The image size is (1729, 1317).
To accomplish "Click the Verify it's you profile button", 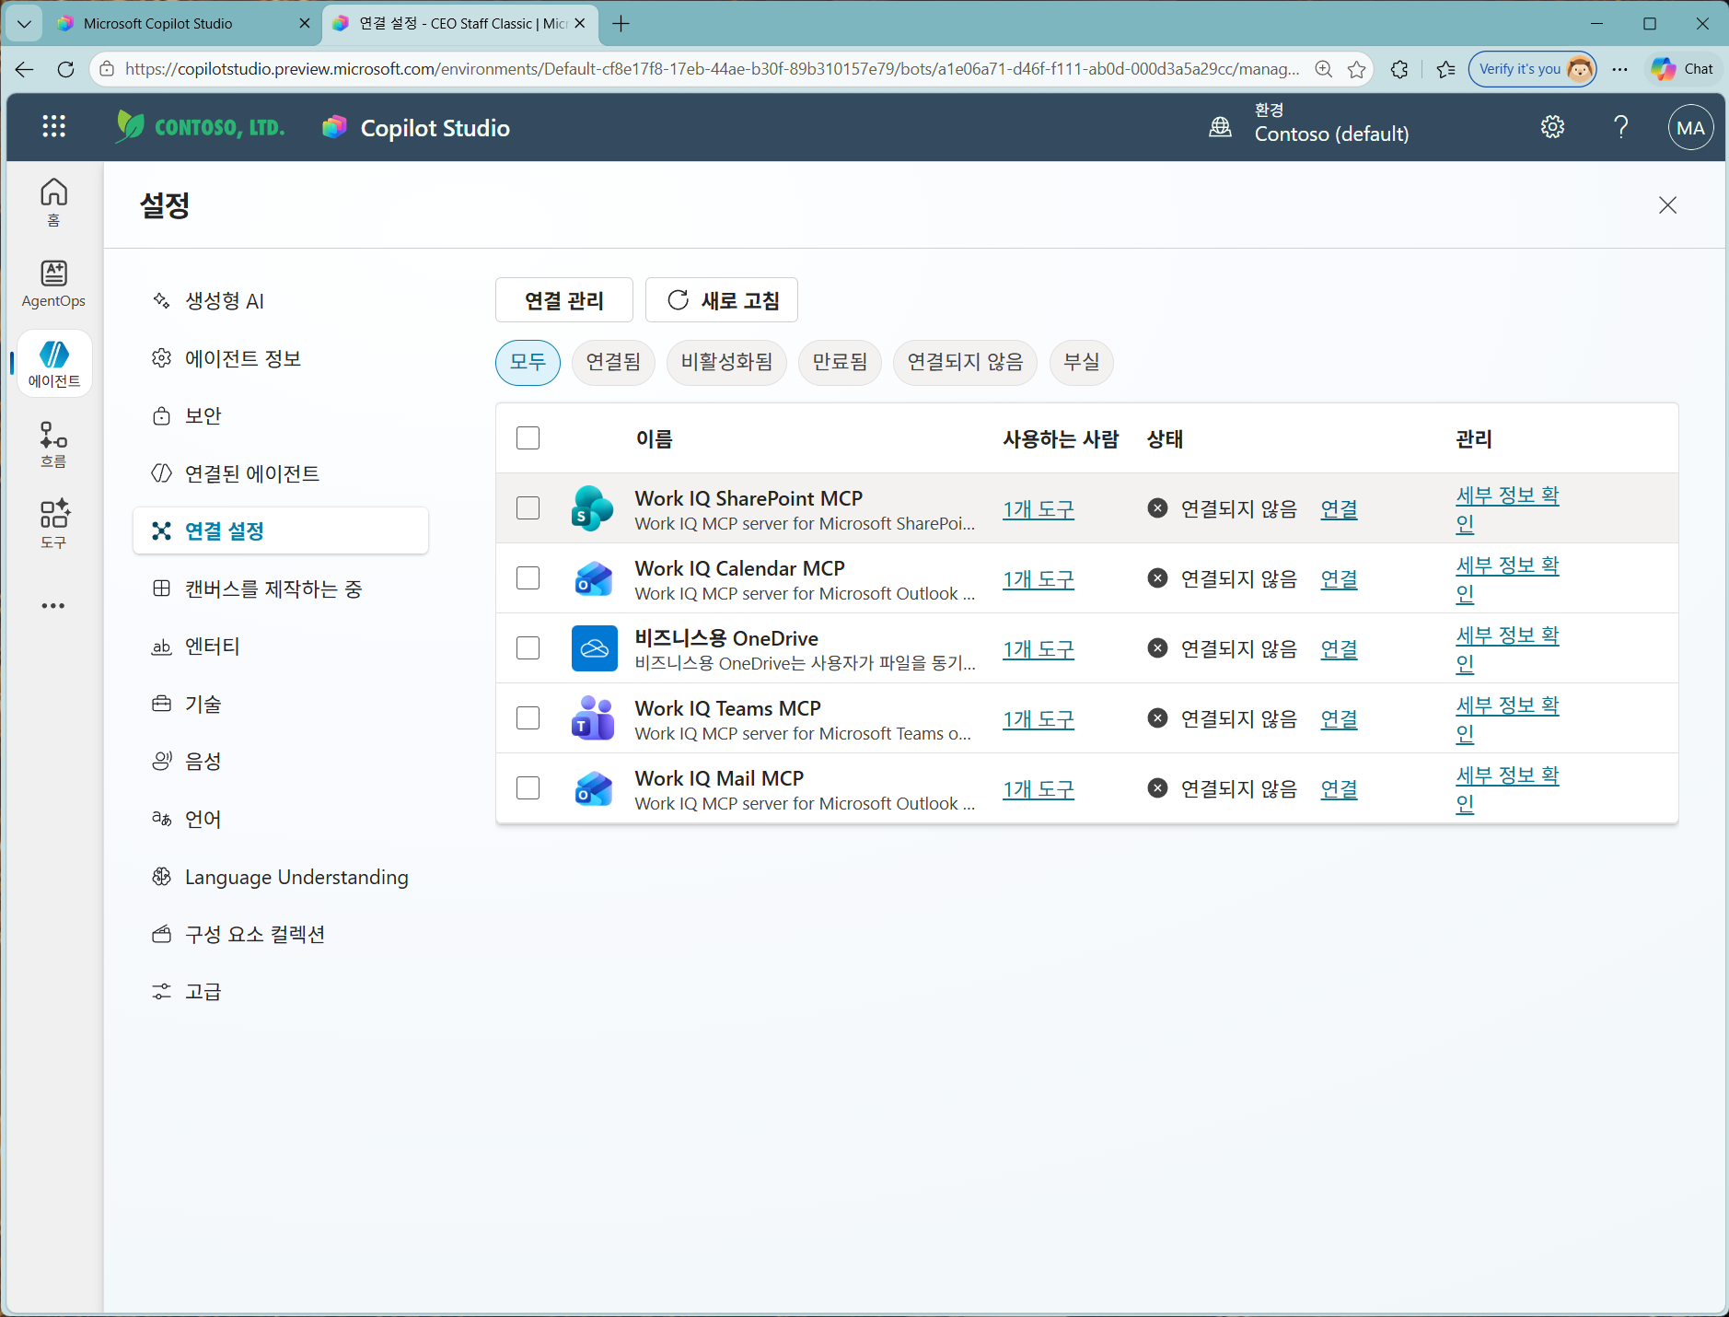I will (x=1532, y=69).
